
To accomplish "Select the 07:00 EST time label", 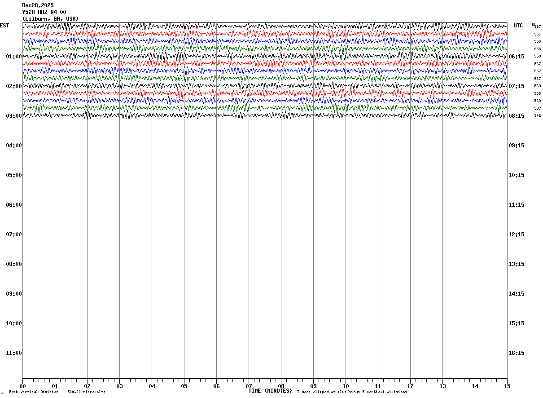I will (x=14, y=234).
